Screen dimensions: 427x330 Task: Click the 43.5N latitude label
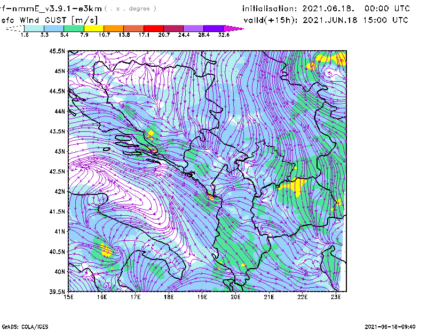tap(57, 131)
